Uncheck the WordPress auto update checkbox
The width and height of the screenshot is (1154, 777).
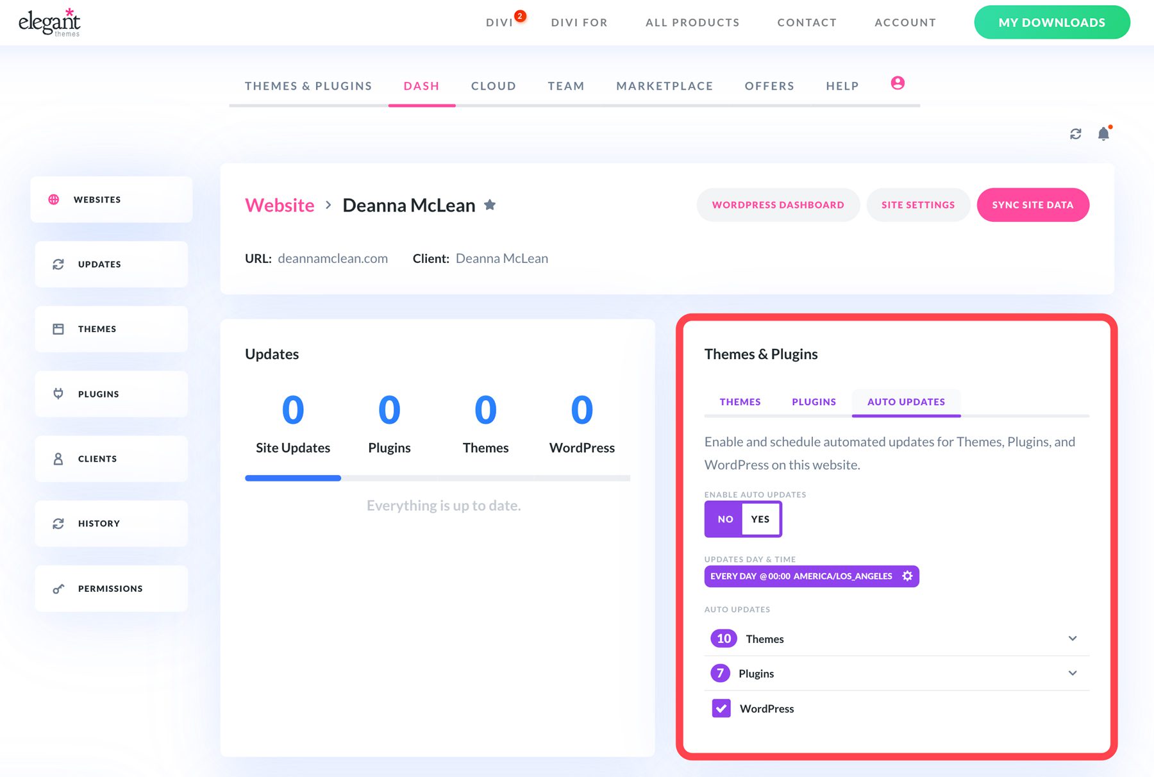pos(721,708)
